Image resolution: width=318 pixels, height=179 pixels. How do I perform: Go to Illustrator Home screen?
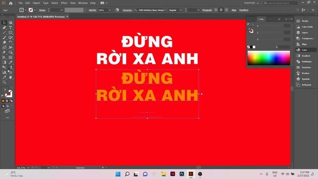[x=11, y=3]
